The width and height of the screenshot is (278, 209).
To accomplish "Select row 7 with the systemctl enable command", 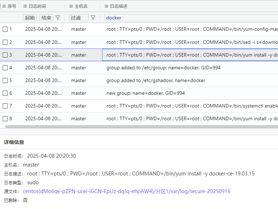I will 191,106.
